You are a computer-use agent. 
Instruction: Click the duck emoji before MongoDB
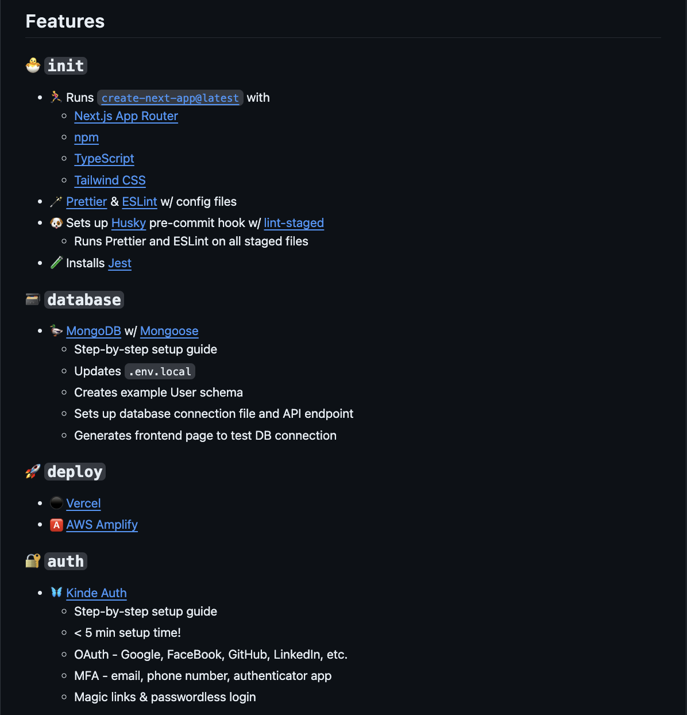(x=56, y=330)
